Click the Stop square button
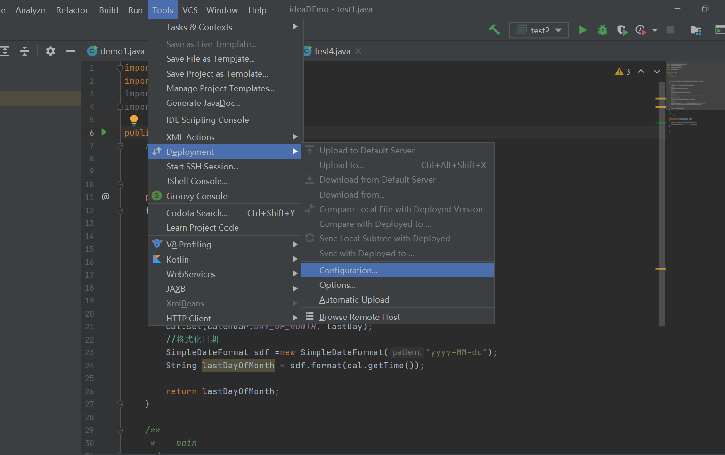This screenshot has width=725, height=455. [x=670, y=30]
